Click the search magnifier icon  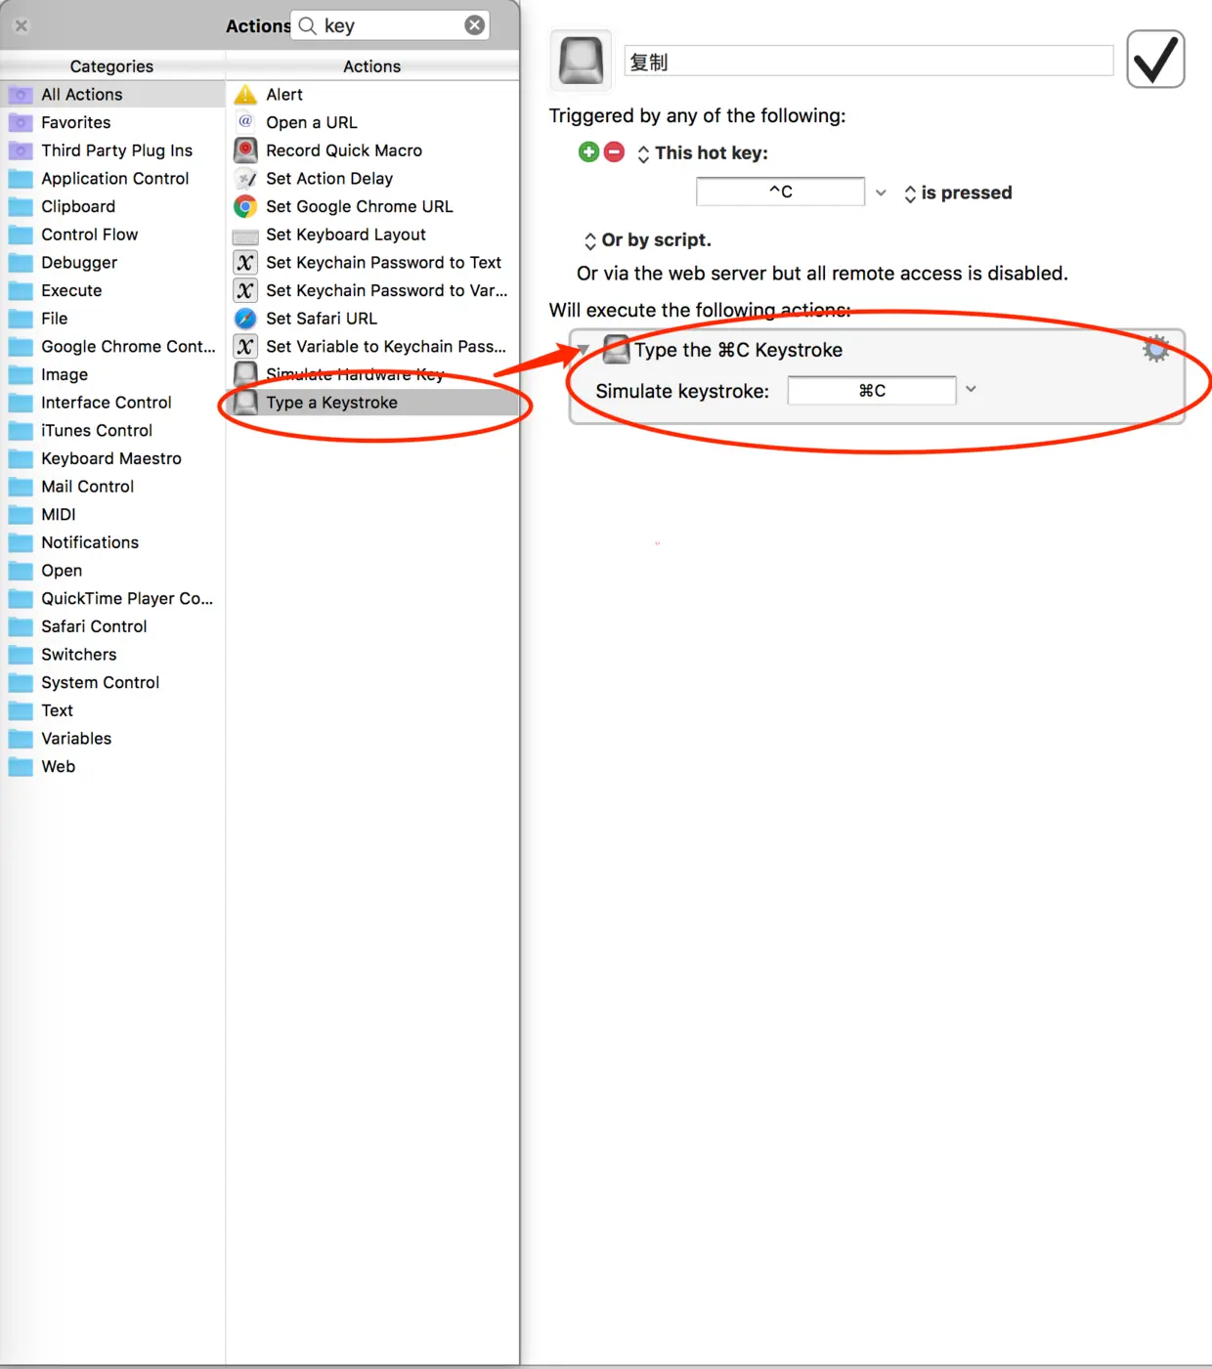pos(307,25)
